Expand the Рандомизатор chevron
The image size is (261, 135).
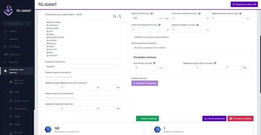click(4, 109)
